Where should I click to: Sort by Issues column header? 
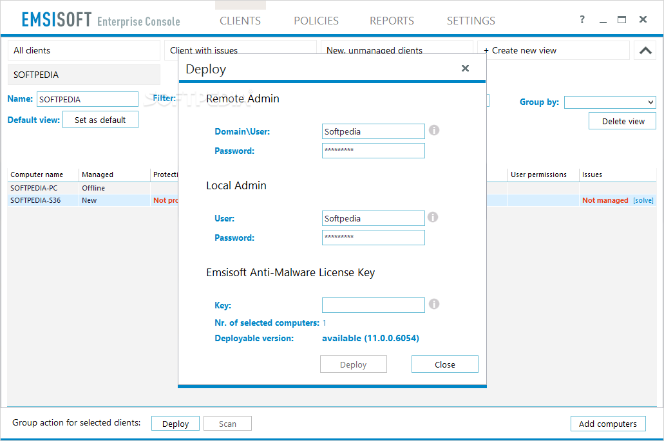click(x=618, y=174)
